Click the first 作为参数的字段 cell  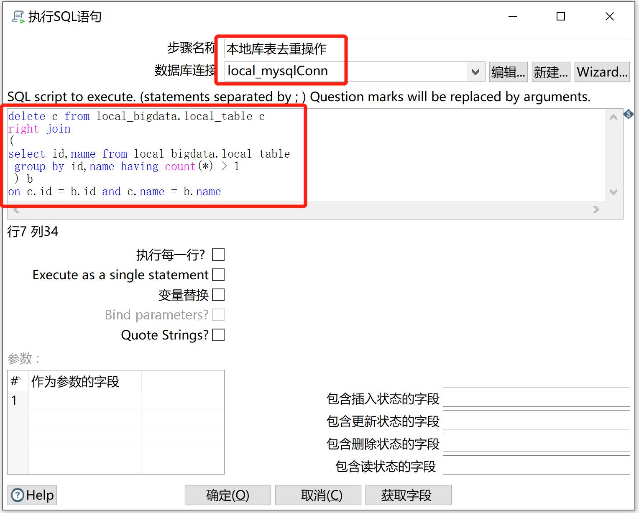85,401
